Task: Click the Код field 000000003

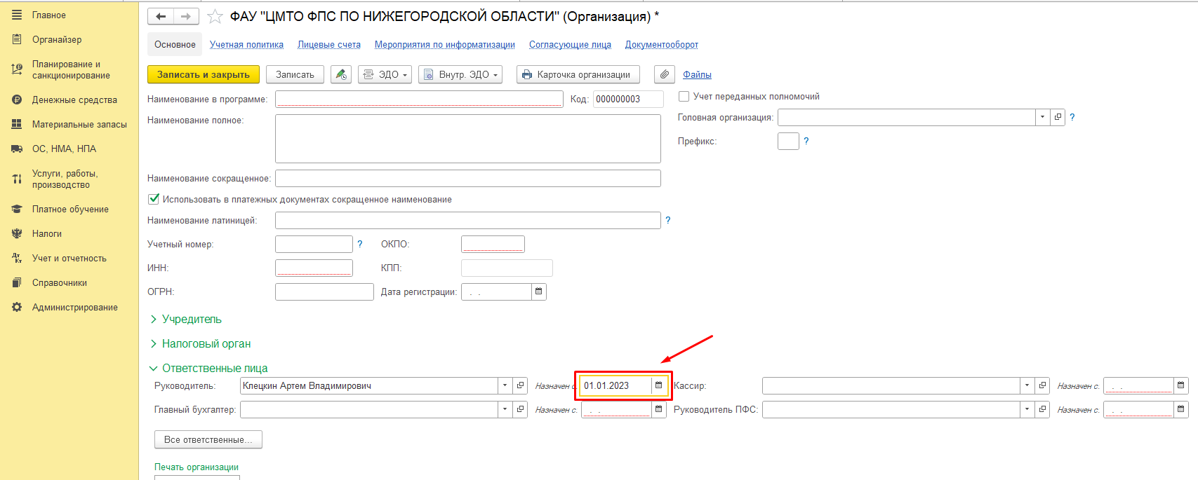Action: tap(628, 99)
